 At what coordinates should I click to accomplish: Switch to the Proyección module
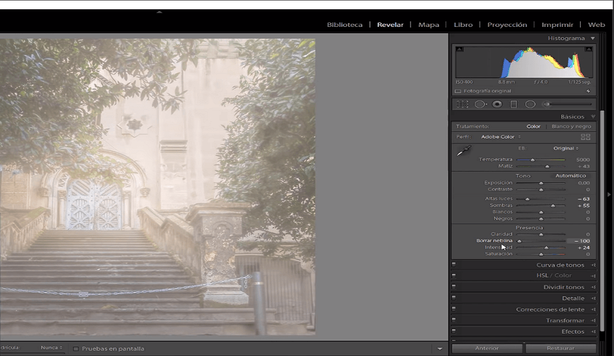click(507, 25)
